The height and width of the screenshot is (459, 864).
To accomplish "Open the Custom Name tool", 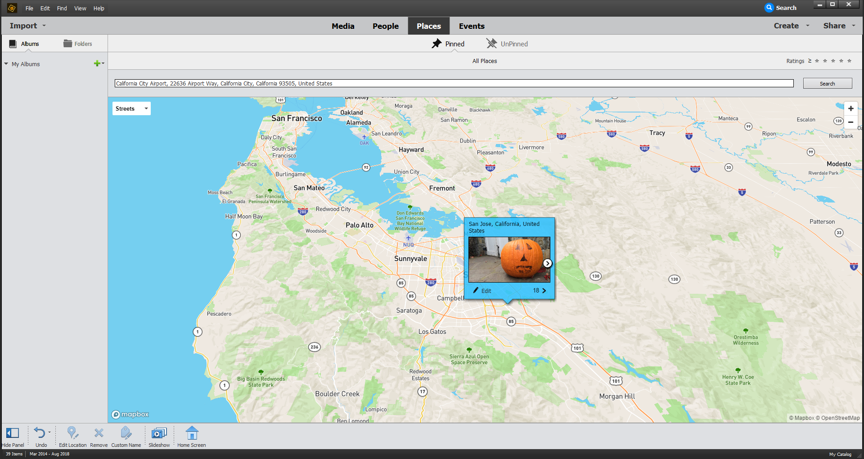I will [x=126, y=433].
